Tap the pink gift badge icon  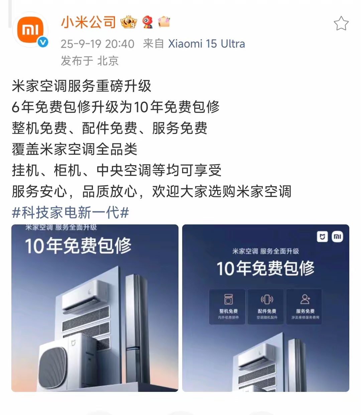coord(164,22)
